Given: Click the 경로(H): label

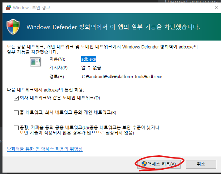Looking at the screenshot, I should click(x=57, y=77).
